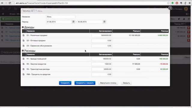Viewport: 192px width, 108px height.
Task: Close the period dialog with the X icon
Action: click(170, 8)
